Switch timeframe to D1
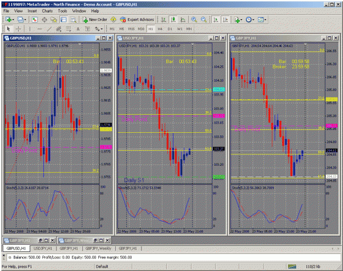343x271 pixels. pyautogui.click(x=170, y=29)
